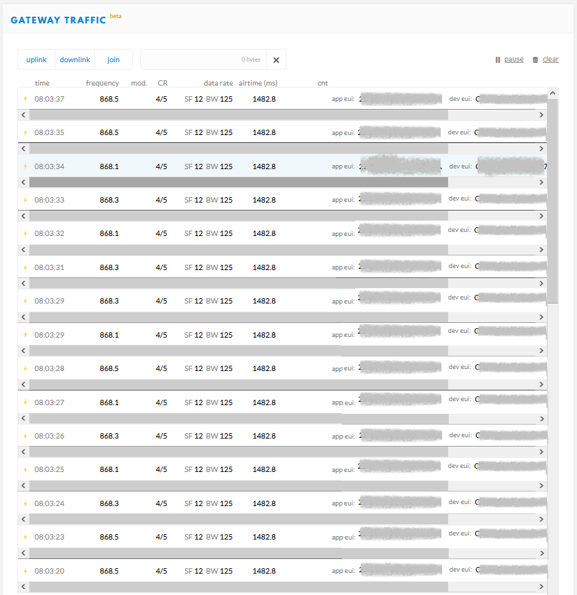Click the lightning icon on the 08:03:26 row
577x595 pixels.
[26, 436]
